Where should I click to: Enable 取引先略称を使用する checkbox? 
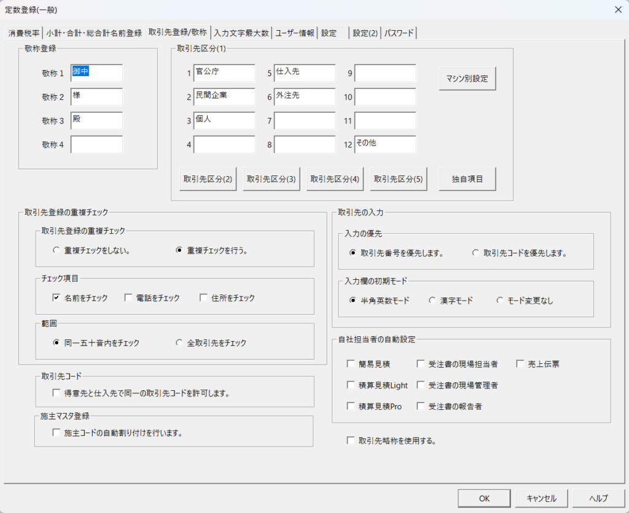pos(351,441)
